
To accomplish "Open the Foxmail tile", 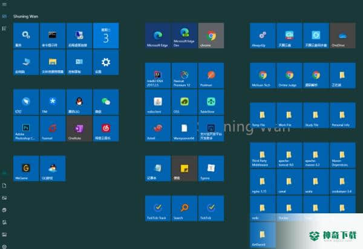I will (53, 129).
